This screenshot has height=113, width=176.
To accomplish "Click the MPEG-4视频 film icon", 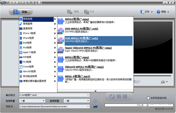I will coord(61,79).
